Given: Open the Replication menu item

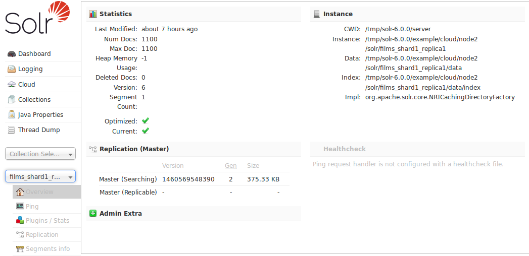Looking at the screenshot, I should 41,234.
